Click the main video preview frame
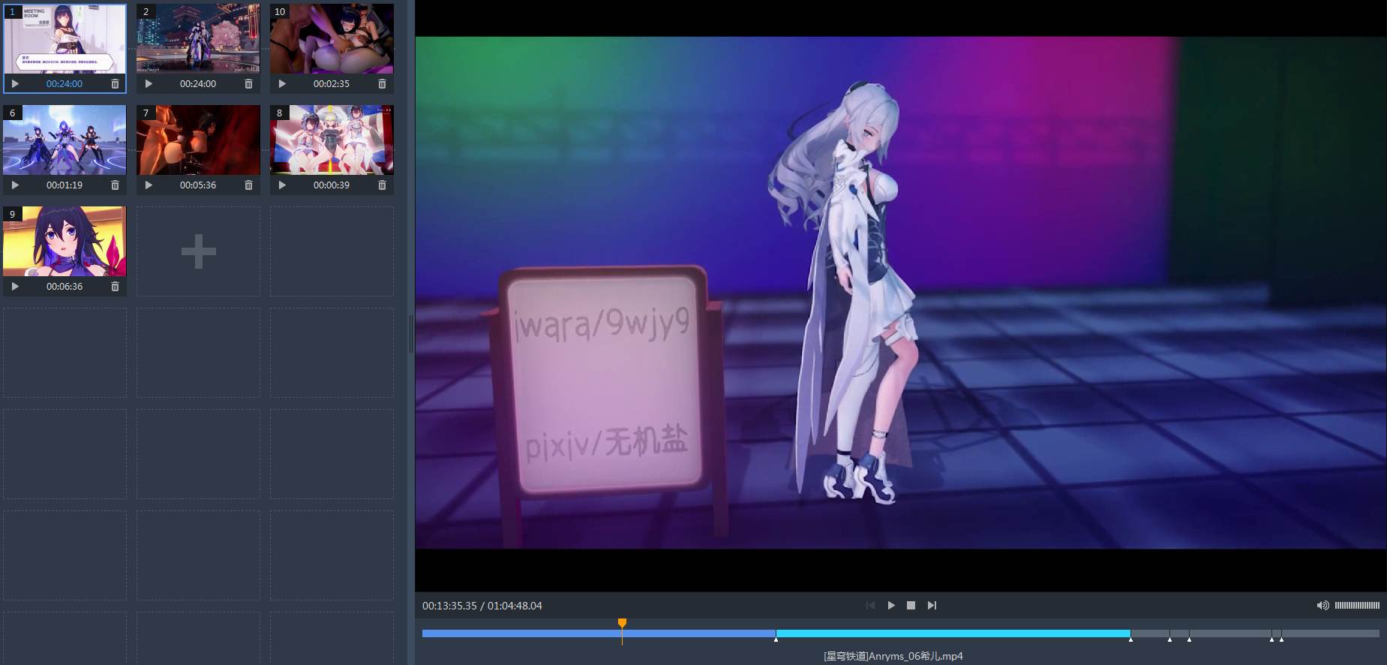This screenshot has width=1387, height=665. coord(901,293)
